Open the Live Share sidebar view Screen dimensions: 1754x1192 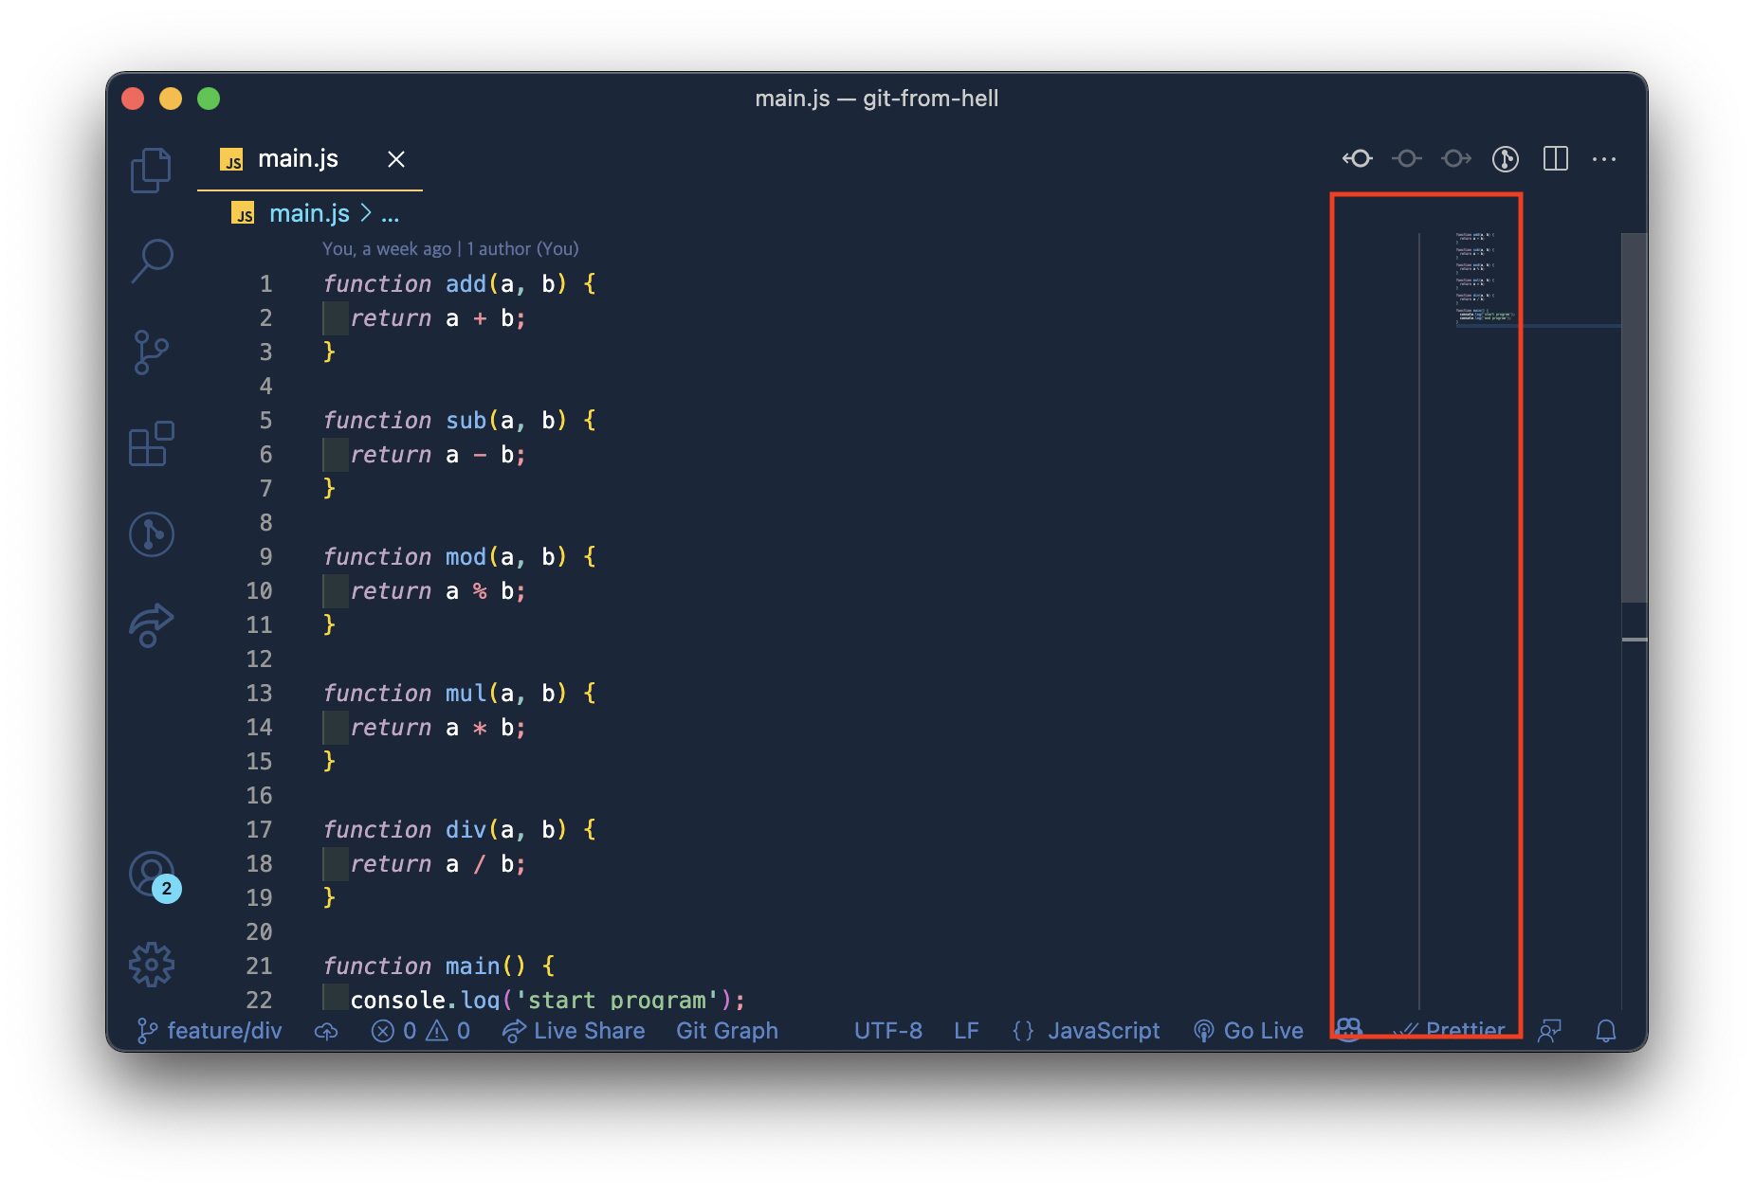coord(151,625)
